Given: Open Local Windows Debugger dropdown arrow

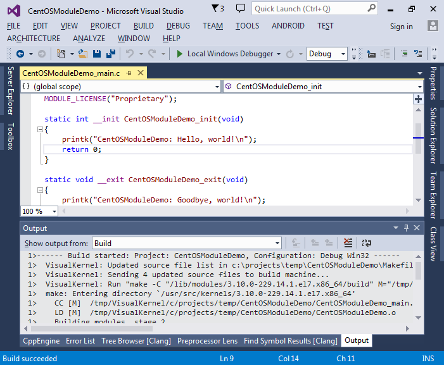Looking at the screenshot, I should (x=279, y=54).
